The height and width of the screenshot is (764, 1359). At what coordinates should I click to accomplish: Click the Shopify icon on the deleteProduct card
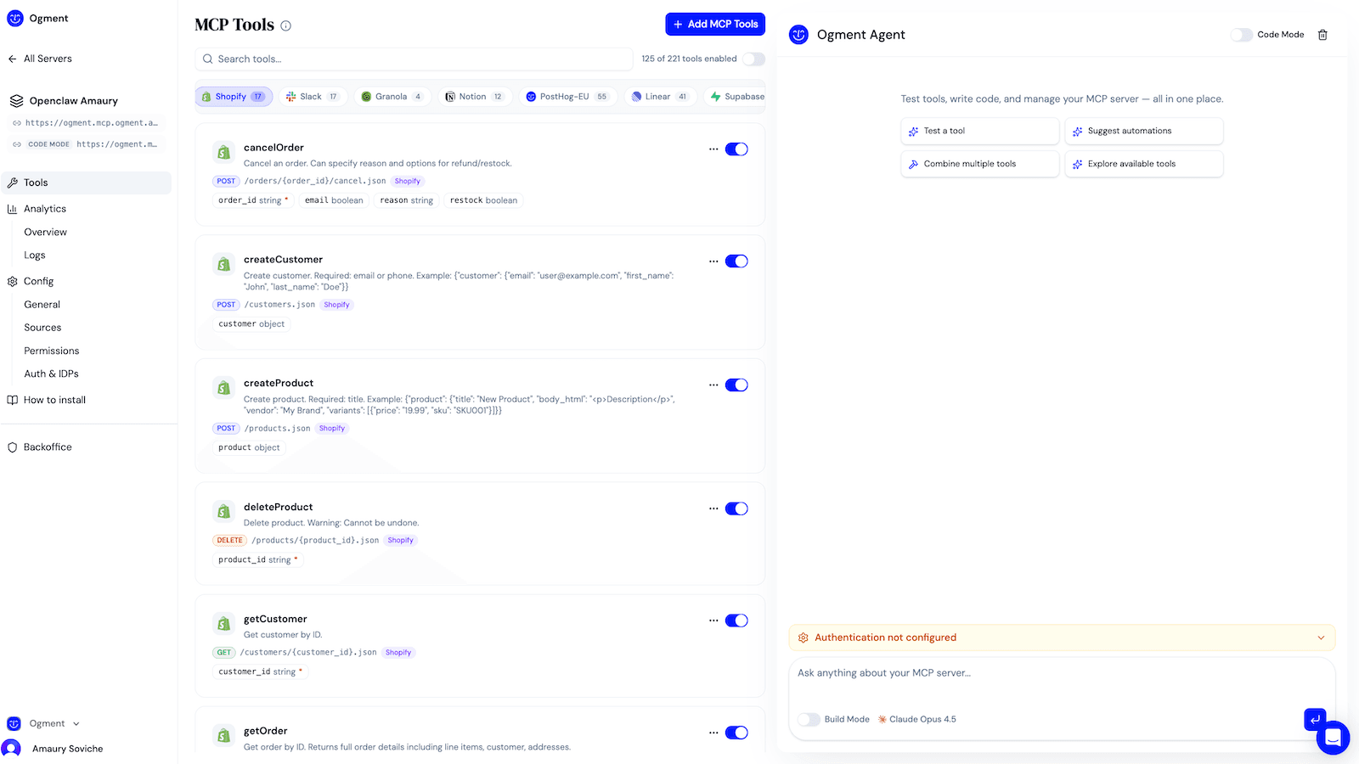tap(223, 511)
